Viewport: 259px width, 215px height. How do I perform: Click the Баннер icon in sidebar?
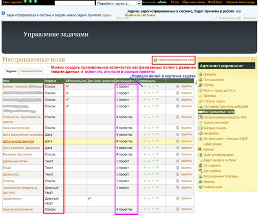(x=200, y=149)
